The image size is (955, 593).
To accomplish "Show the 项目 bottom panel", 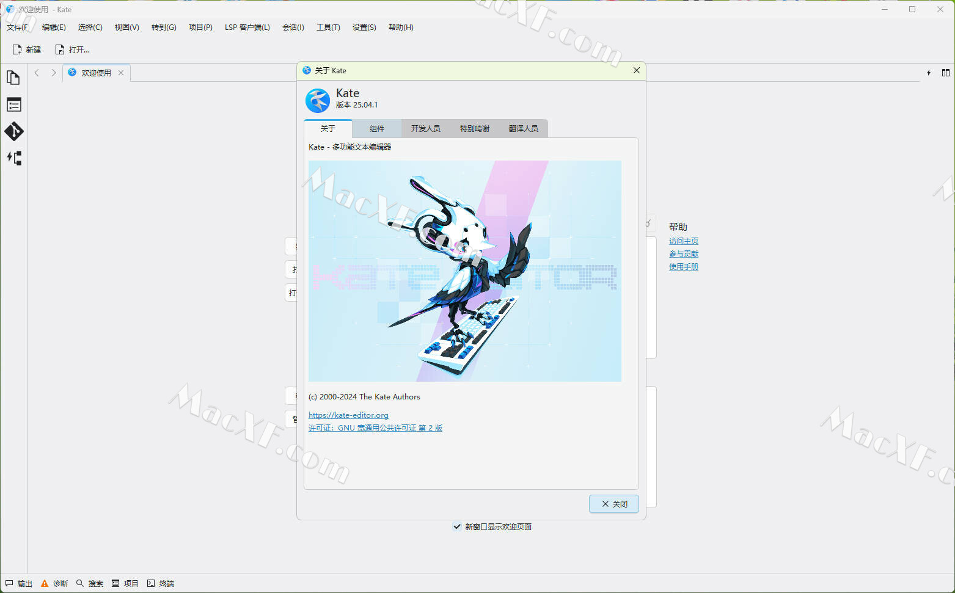I will click(125, 584).
